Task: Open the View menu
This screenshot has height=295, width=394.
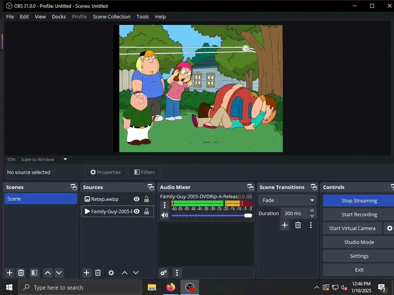Action: pos(40,17)
